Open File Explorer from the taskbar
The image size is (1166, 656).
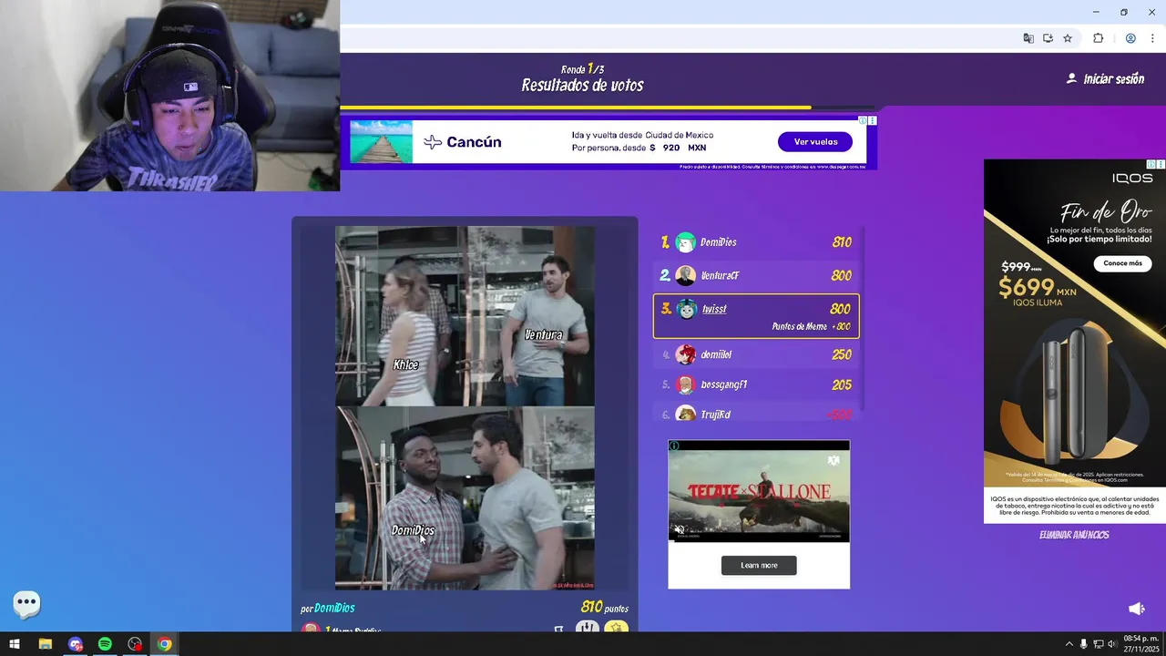(45, 644)
